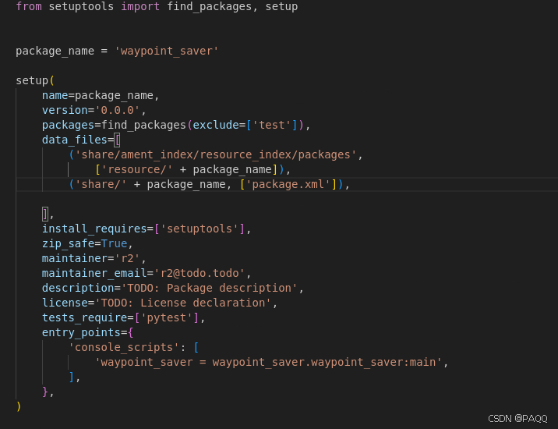Screen dimensions: 558x429
Task: Click the maintainer_email line
Action: click(147, 273)
